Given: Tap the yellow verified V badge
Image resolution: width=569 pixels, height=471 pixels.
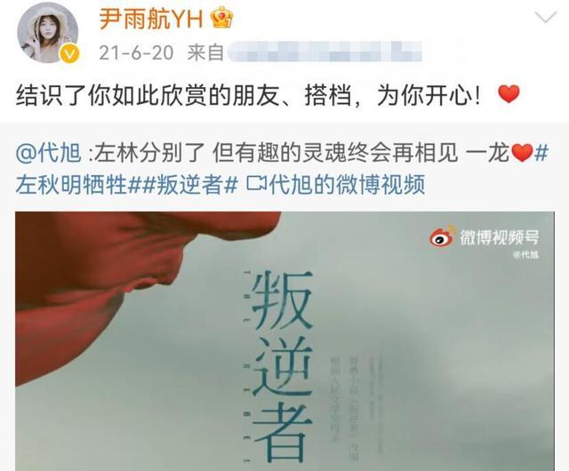Looking at the screenshot, I should click(x=69, y=53).
